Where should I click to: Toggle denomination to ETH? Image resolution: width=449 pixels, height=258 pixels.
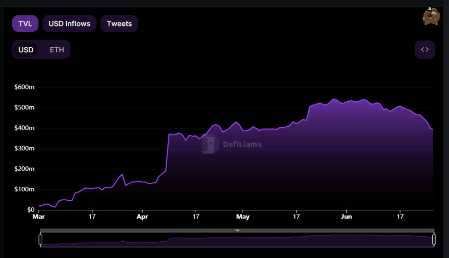[57, 50]
